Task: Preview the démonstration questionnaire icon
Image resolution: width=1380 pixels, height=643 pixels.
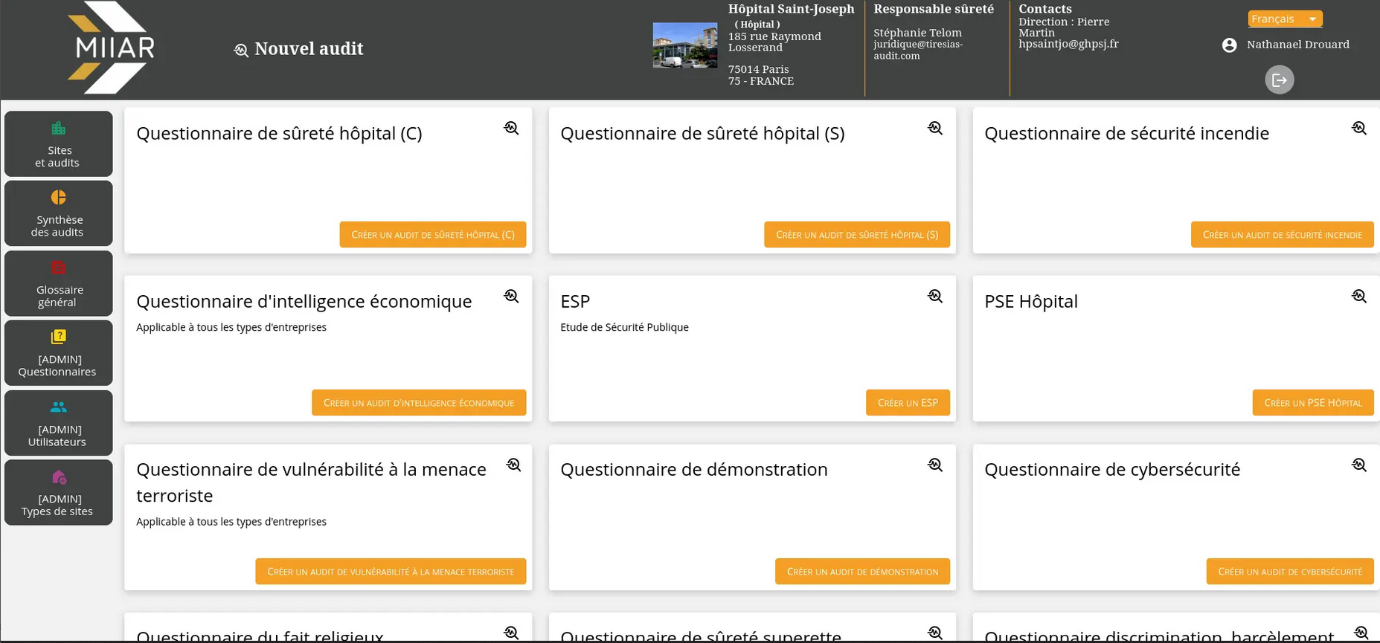Action: coord(935,465)
